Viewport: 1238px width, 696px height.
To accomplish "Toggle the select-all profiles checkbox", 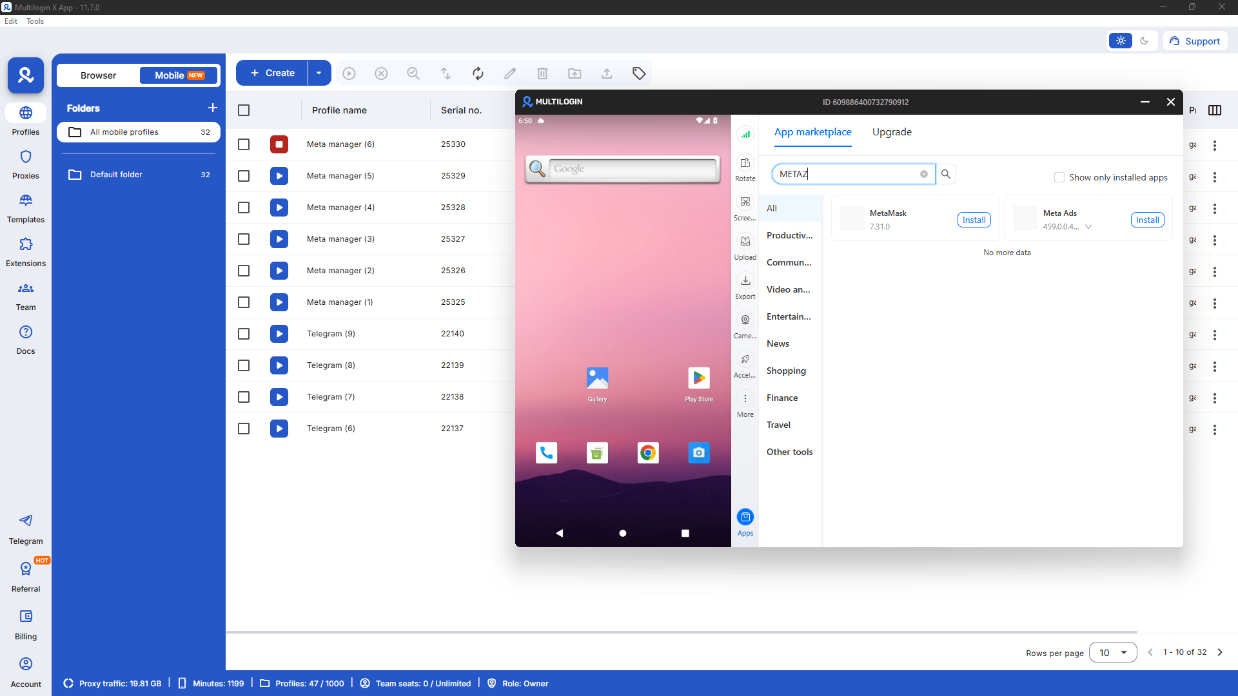I will (244, 110).
